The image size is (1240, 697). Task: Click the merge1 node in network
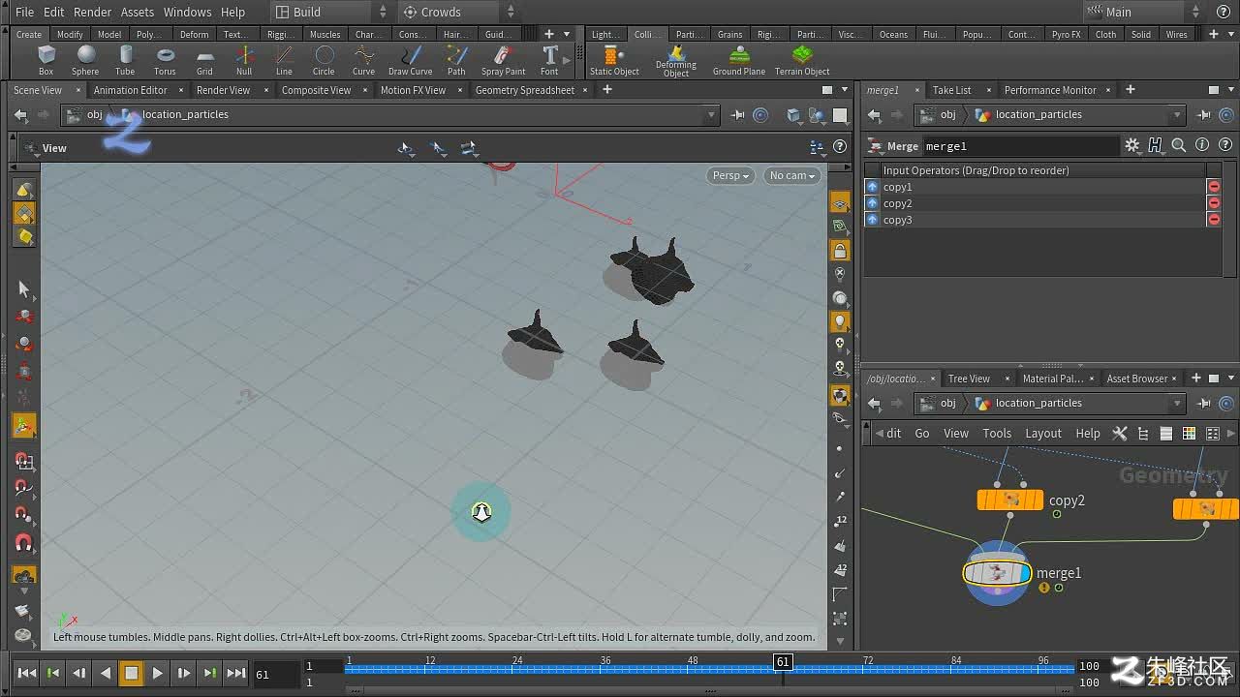click(x=997, y=572)
